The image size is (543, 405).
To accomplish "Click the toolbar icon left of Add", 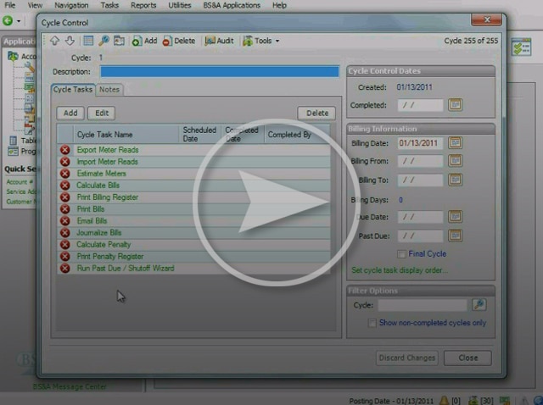I will pyautogui.click(x=119, y=41).
